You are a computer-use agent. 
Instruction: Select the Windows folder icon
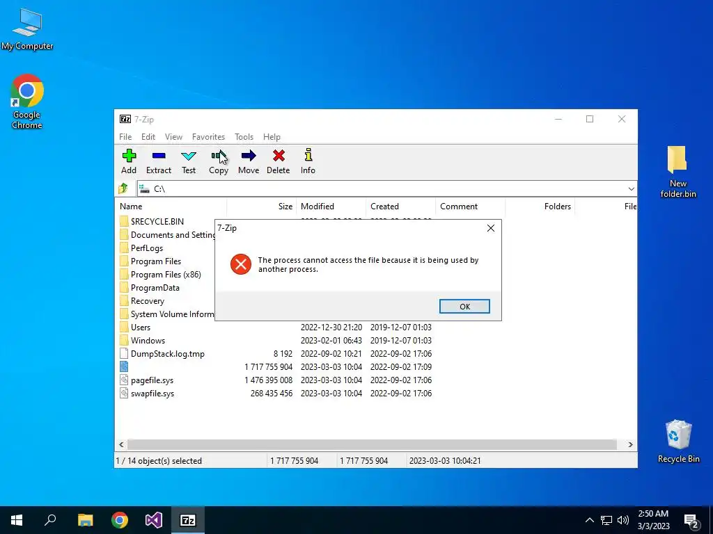click(x=124, y=341)
